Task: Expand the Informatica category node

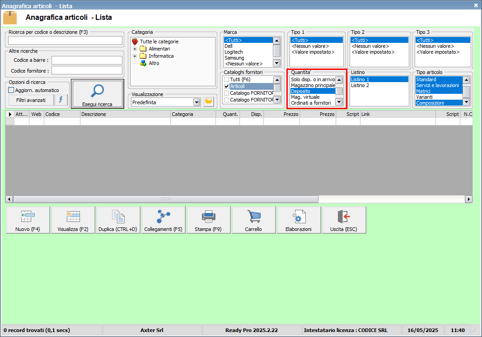Action: 135,56
